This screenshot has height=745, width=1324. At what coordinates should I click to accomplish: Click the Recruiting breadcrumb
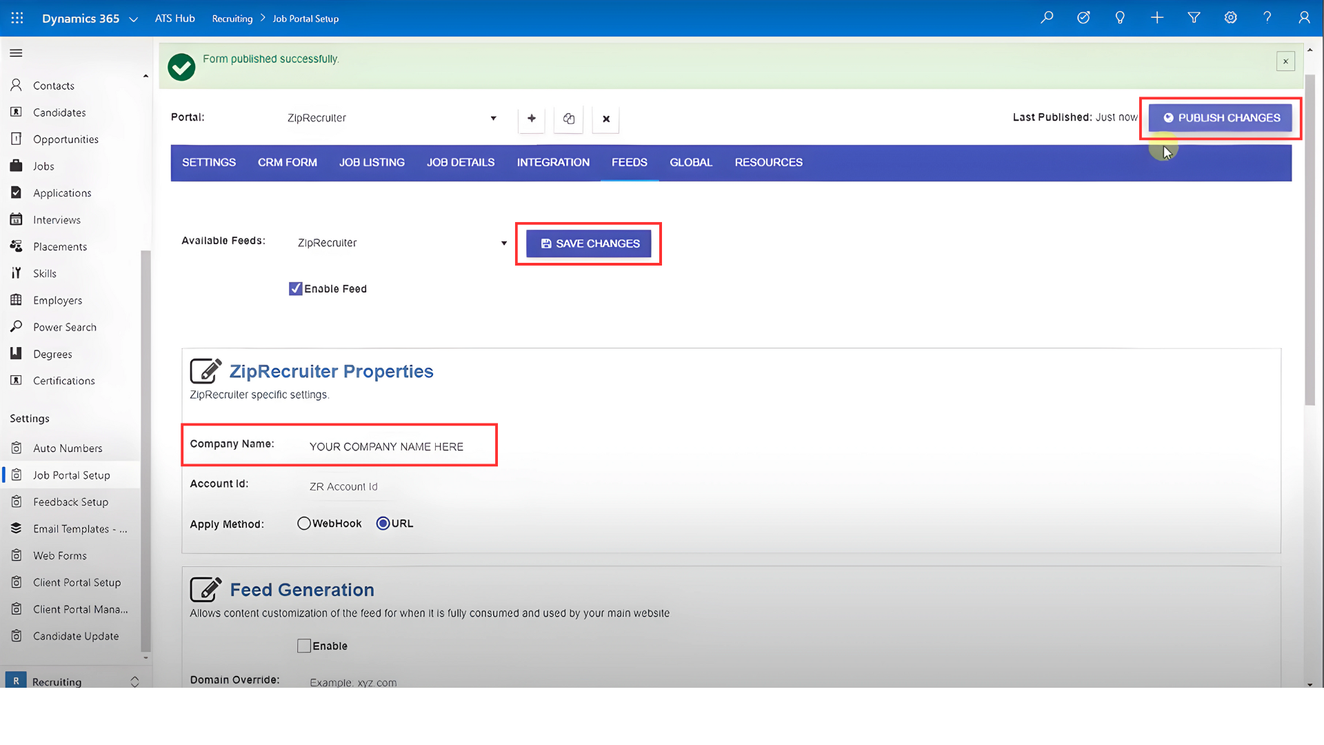click(232, 19)
